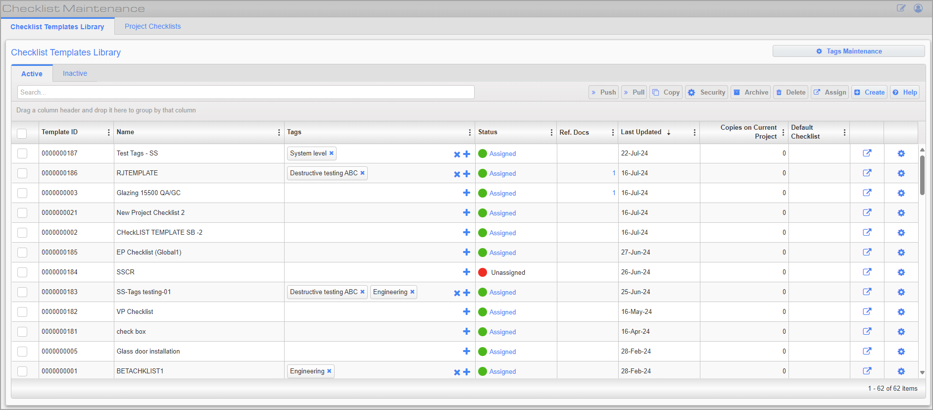Click the Security button
This screenshot has width=933, height=410.
click(706, 92)
